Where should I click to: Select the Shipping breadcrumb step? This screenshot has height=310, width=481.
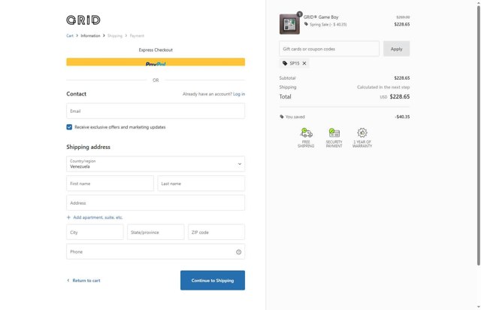pos(115,35)
